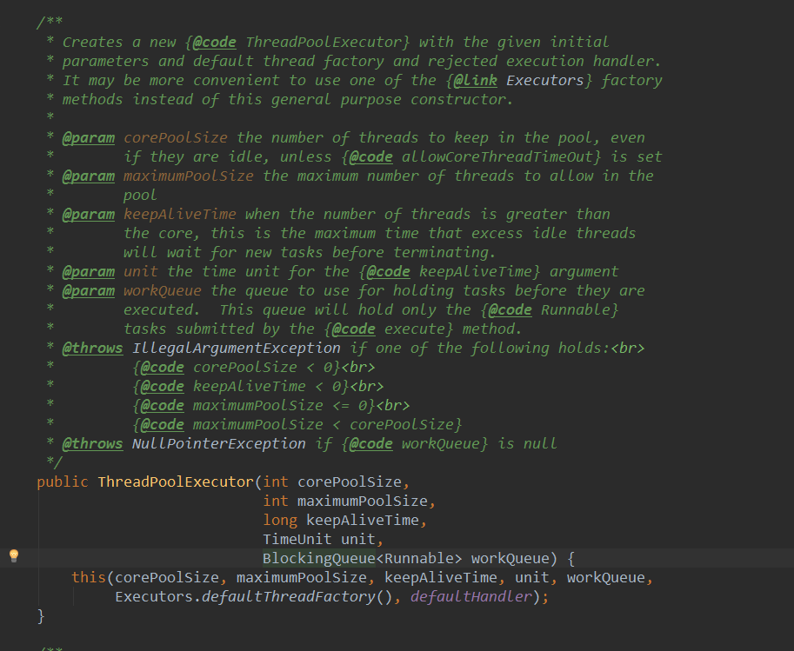
Task: Click the @param workQueue tag
Action: (89, 289)
